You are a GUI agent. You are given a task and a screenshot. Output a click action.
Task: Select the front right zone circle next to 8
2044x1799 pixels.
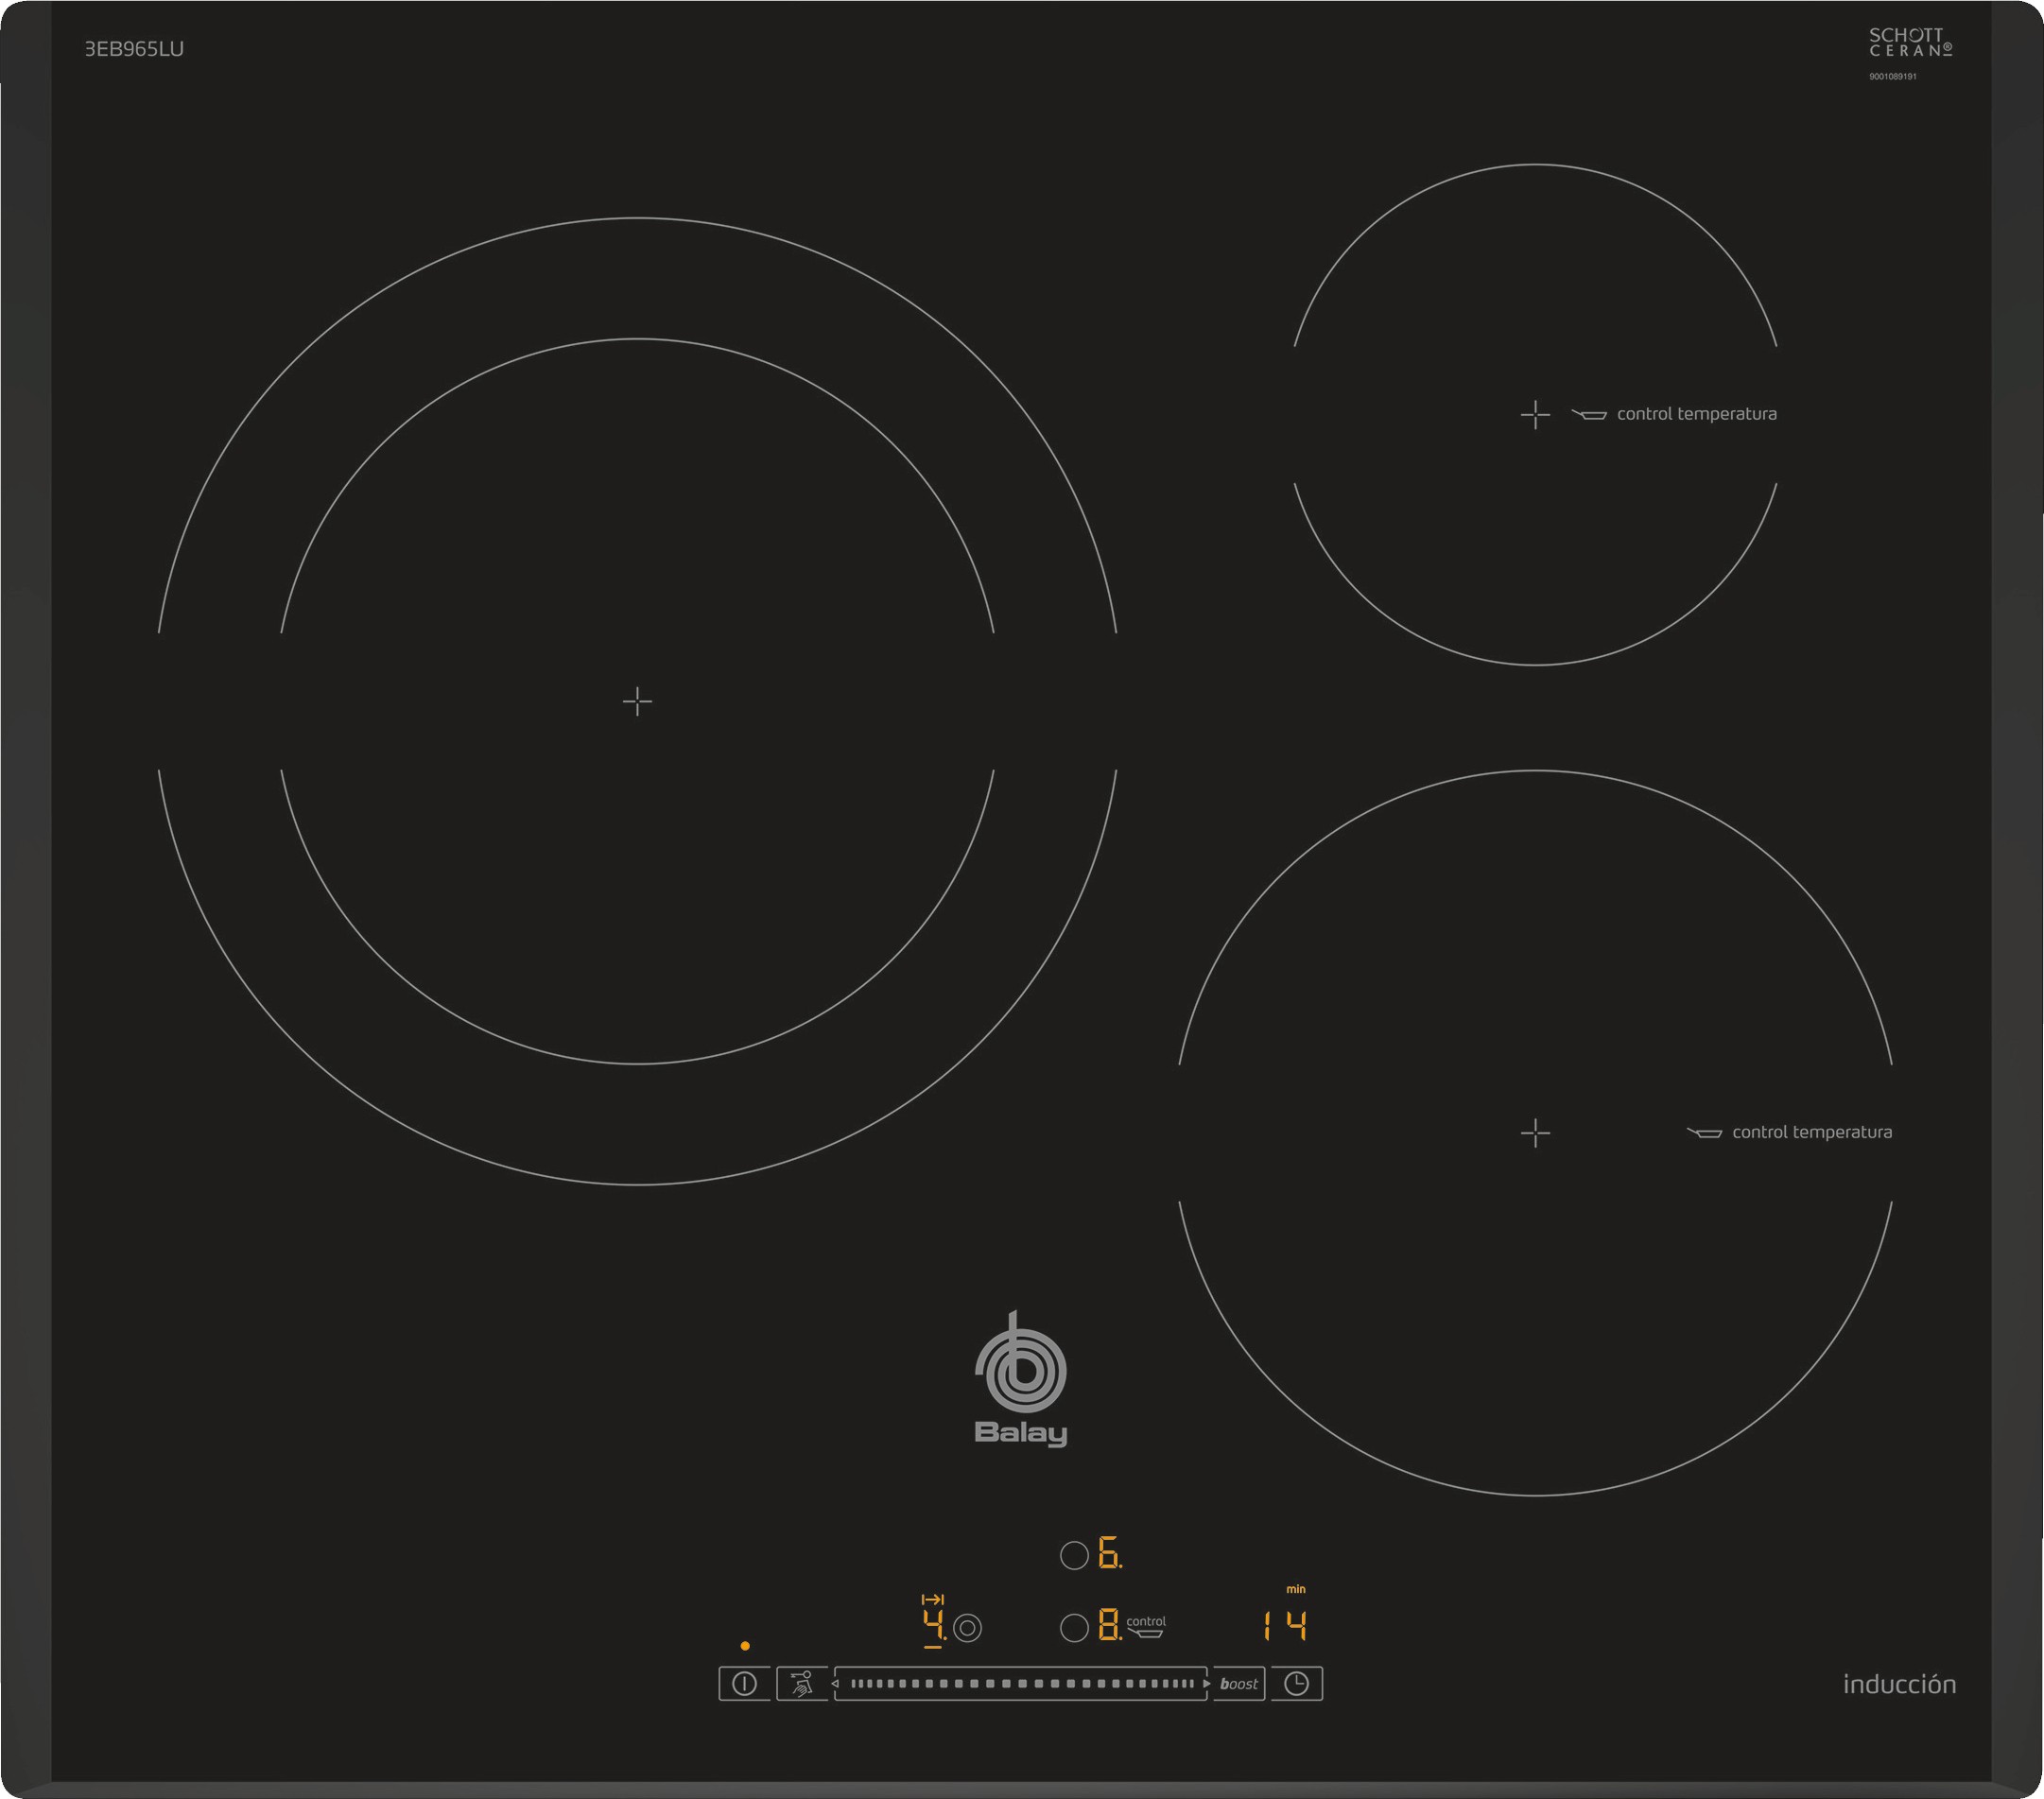point(1074,1629)
